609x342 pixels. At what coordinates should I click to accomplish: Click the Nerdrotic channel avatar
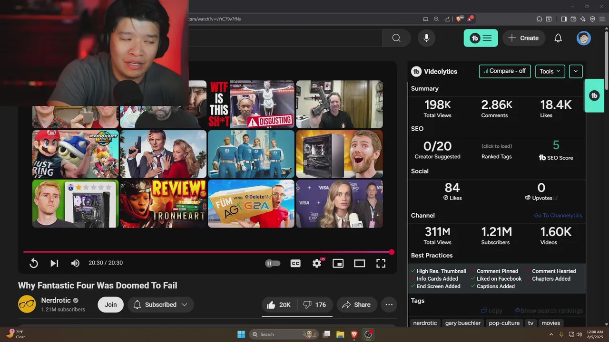[27, 304]
